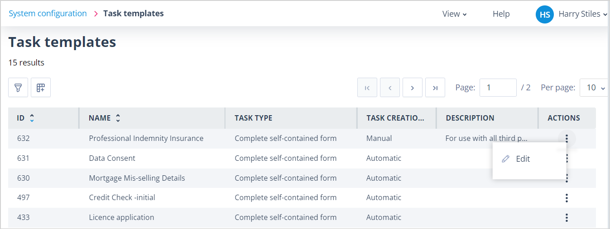610x229 pixels.
Task: Click the '15 results' count text
Action: pyautogui.click(x=26, y=63)
